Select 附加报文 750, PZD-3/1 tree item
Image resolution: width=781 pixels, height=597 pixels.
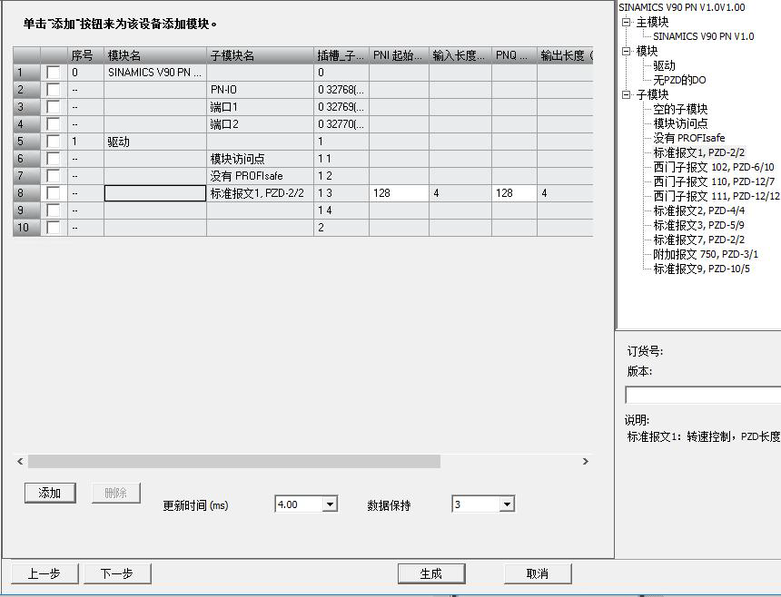click(706, 254)
